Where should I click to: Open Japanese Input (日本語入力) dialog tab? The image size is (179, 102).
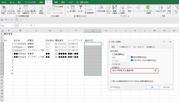pos(151,47)
